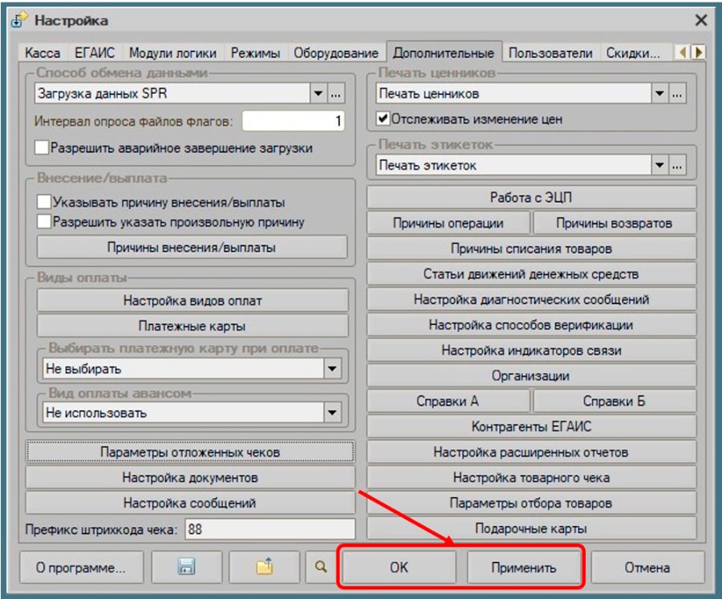Open ellipsis button next to Загрузка данных SPR
Screen dimensions: 722x599
(x=335, y=94)
